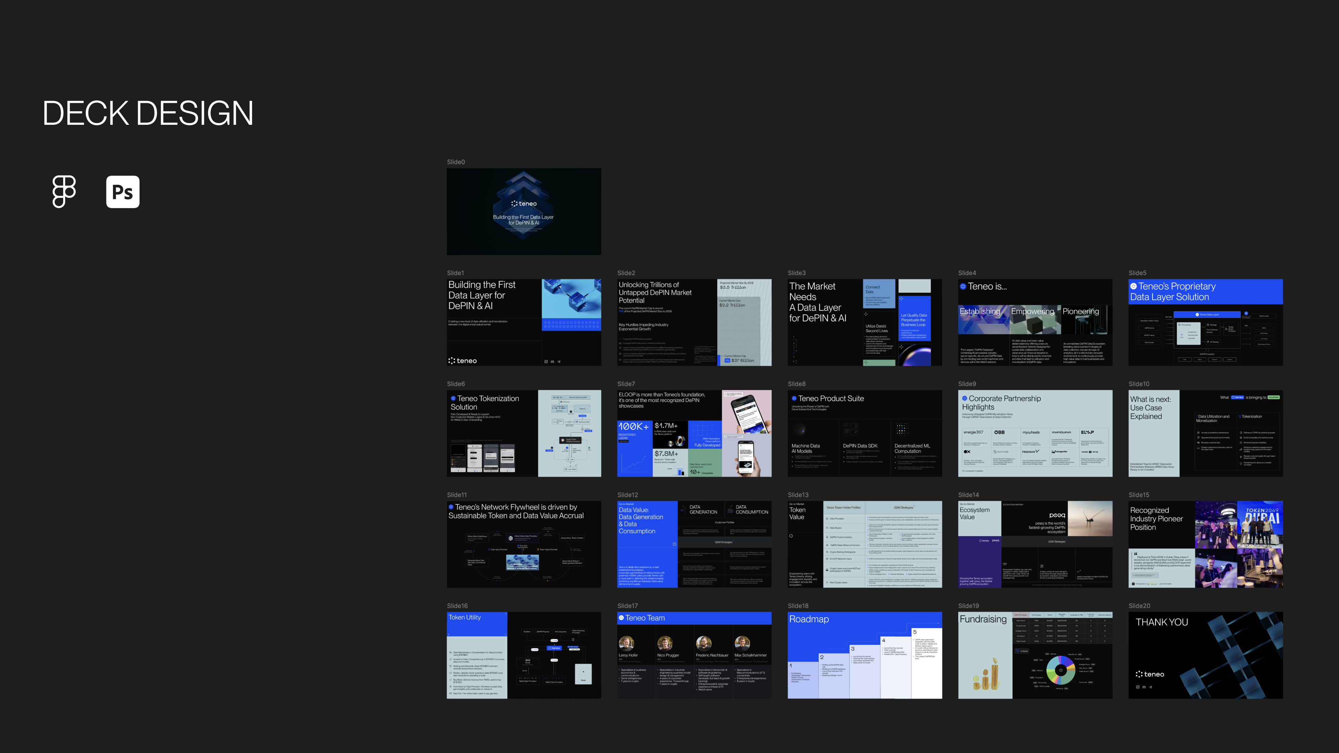Select the ELOOP 100K+ statistics slide

coord(694,433)
